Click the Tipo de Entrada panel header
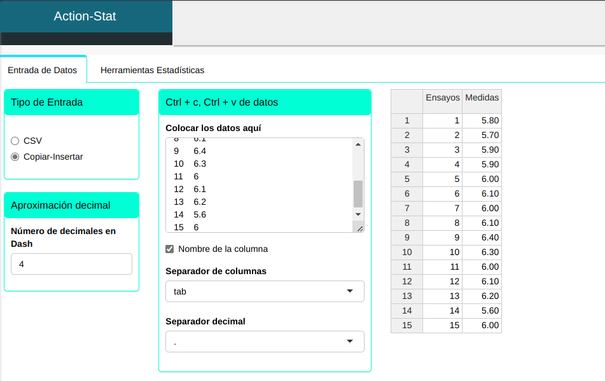This screenshot has height=381, width=605. pos(71,102)
